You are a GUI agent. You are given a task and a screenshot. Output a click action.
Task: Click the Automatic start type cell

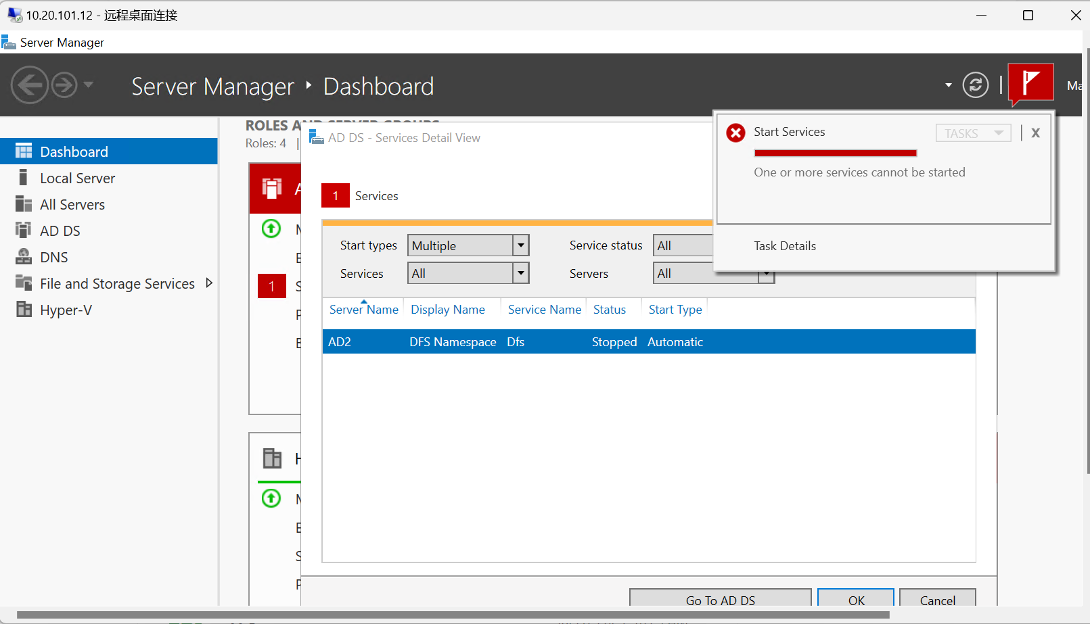tap(675, 342)
